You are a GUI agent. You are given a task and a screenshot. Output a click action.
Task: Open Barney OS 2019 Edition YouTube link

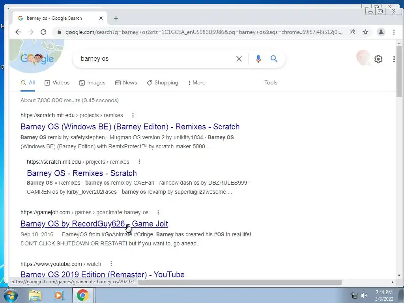(103, 275)
